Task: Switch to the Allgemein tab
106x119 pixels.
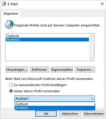Action: pyautogui.click(x=11, y=14)
